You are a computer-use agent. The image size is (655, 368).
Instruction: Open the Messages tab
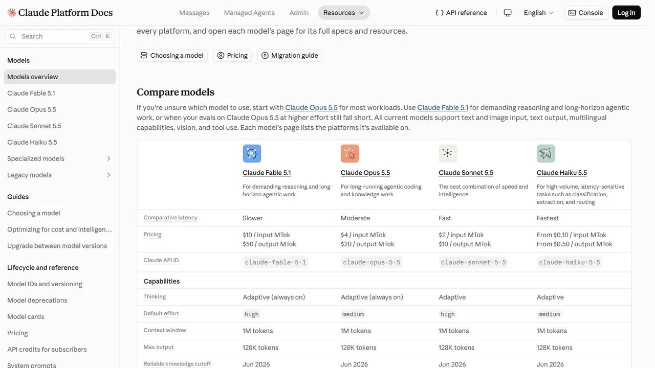pos(194,13)
